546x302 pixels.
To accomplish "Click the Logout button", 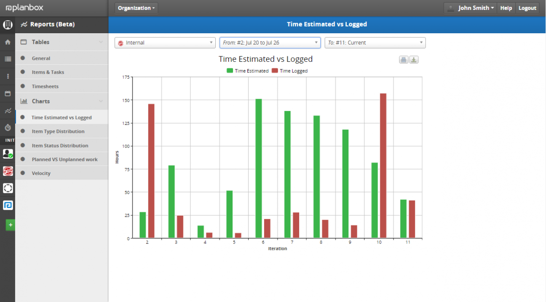I will (527, 8).
